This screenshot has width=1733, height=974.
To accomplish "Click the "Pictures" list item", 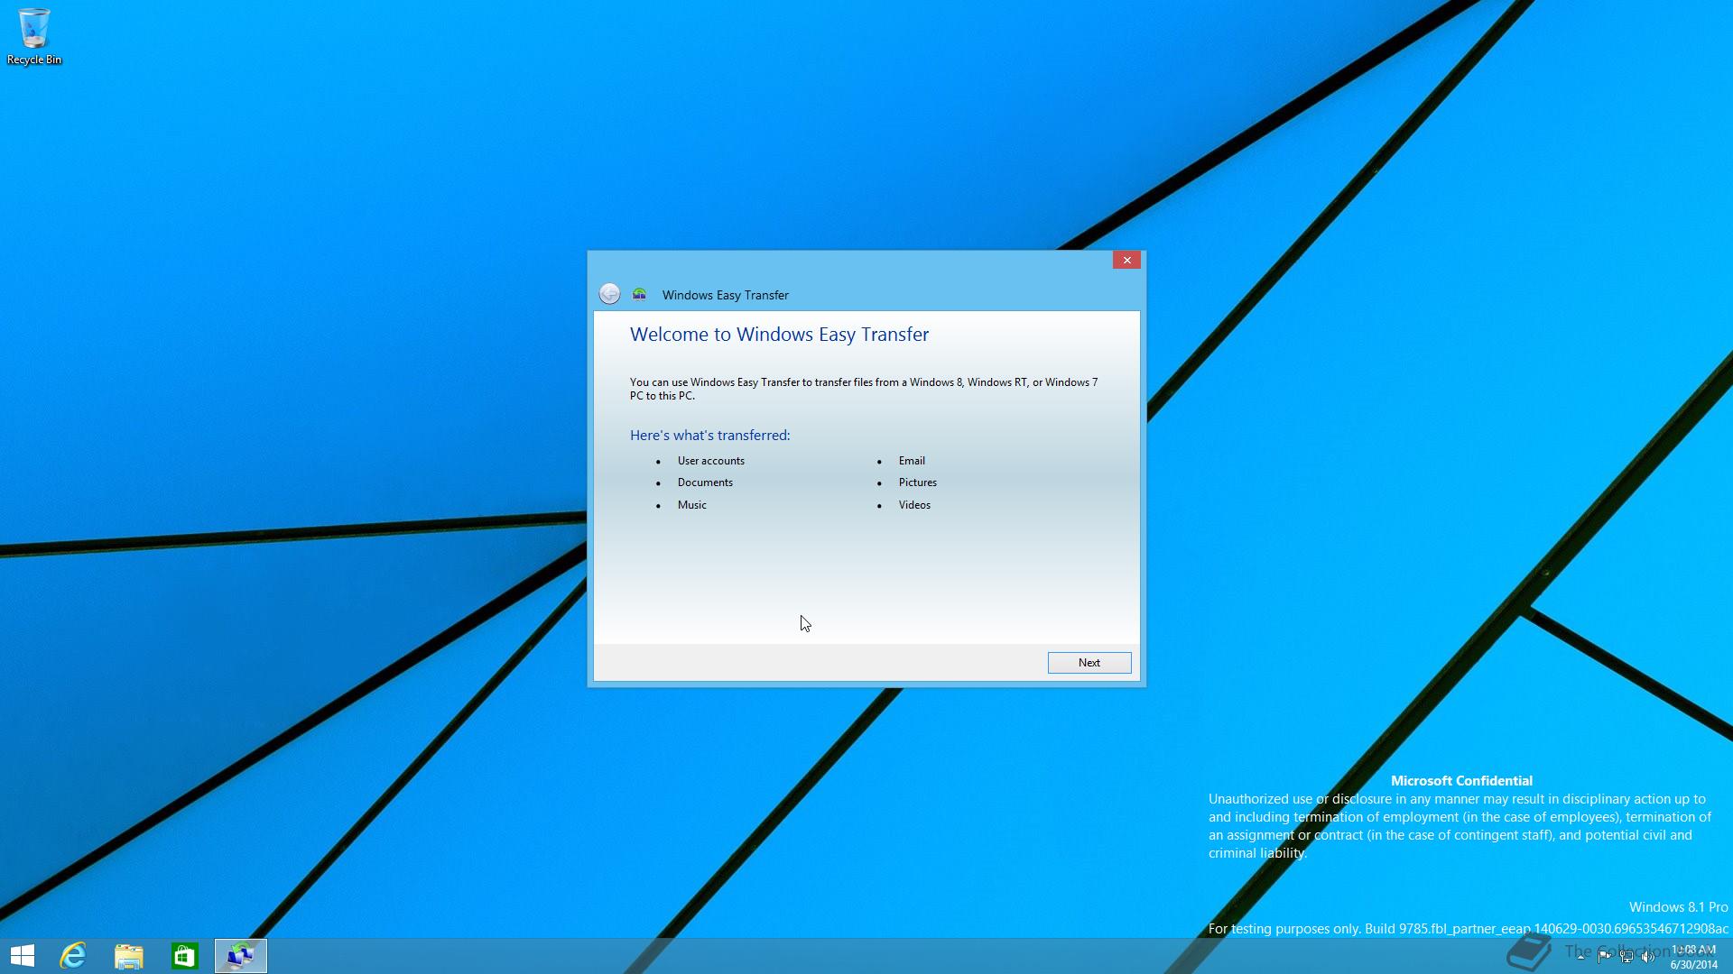I will click(918, 482).
